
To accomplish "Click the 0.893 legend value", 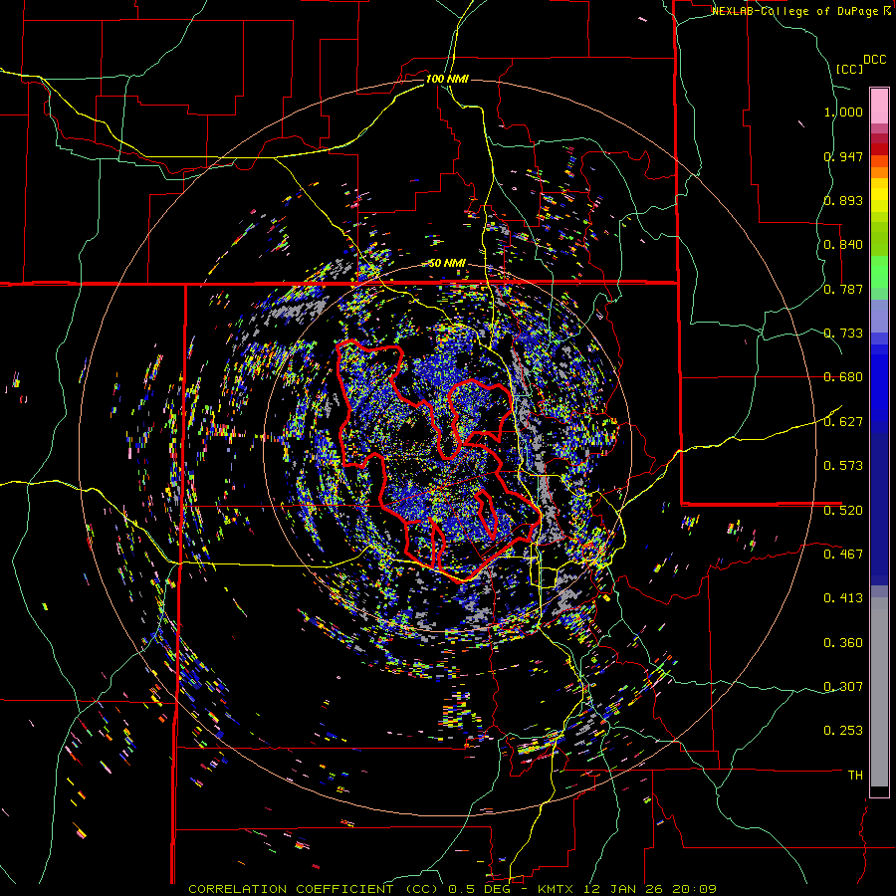I will [843, 200].
